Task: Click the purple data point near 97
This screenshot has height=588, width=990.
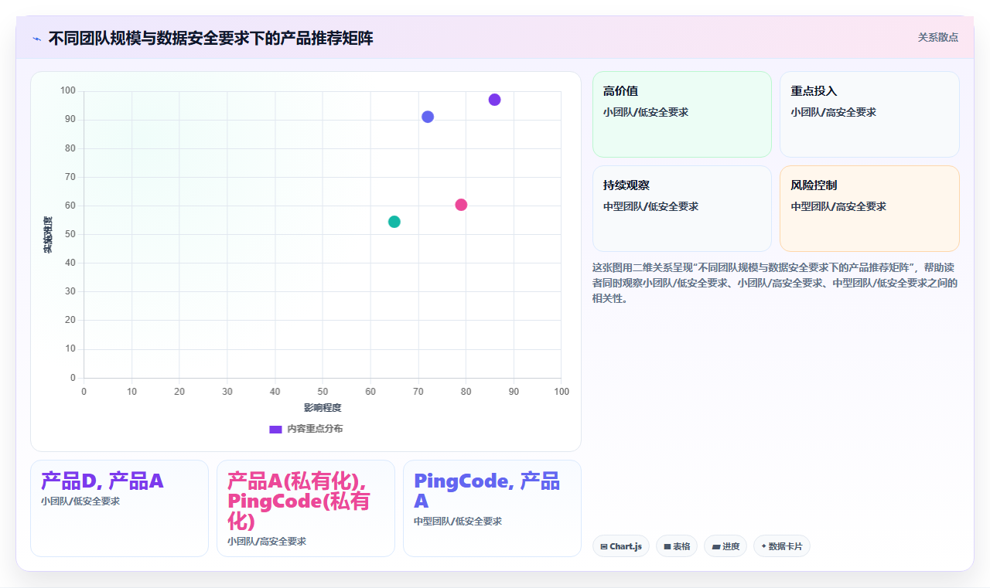Action: coord(494,100)
